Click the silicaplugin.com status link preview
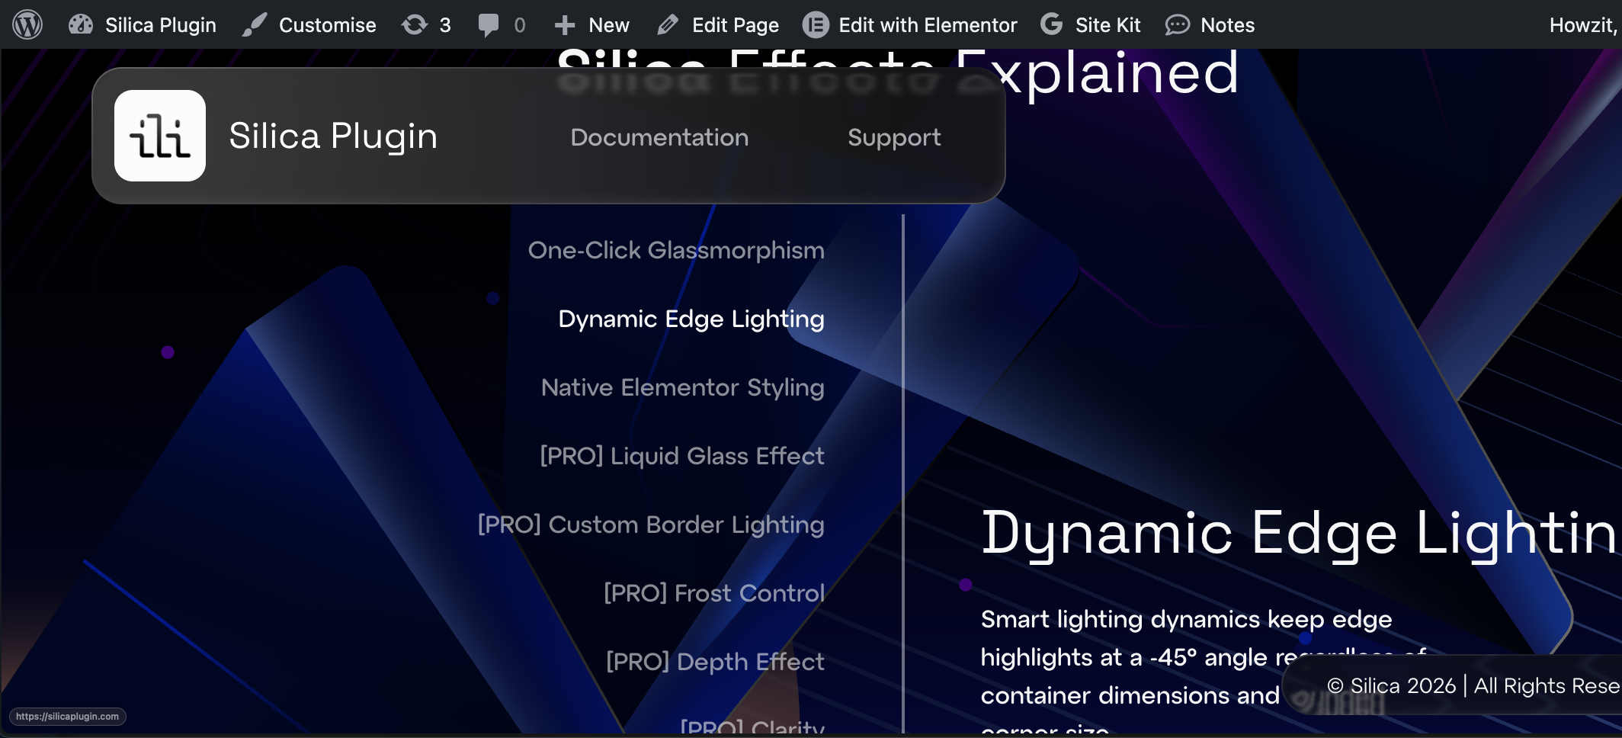This screenshot has width=1622, height=738. pyautogui.click(x=69, y=716)
